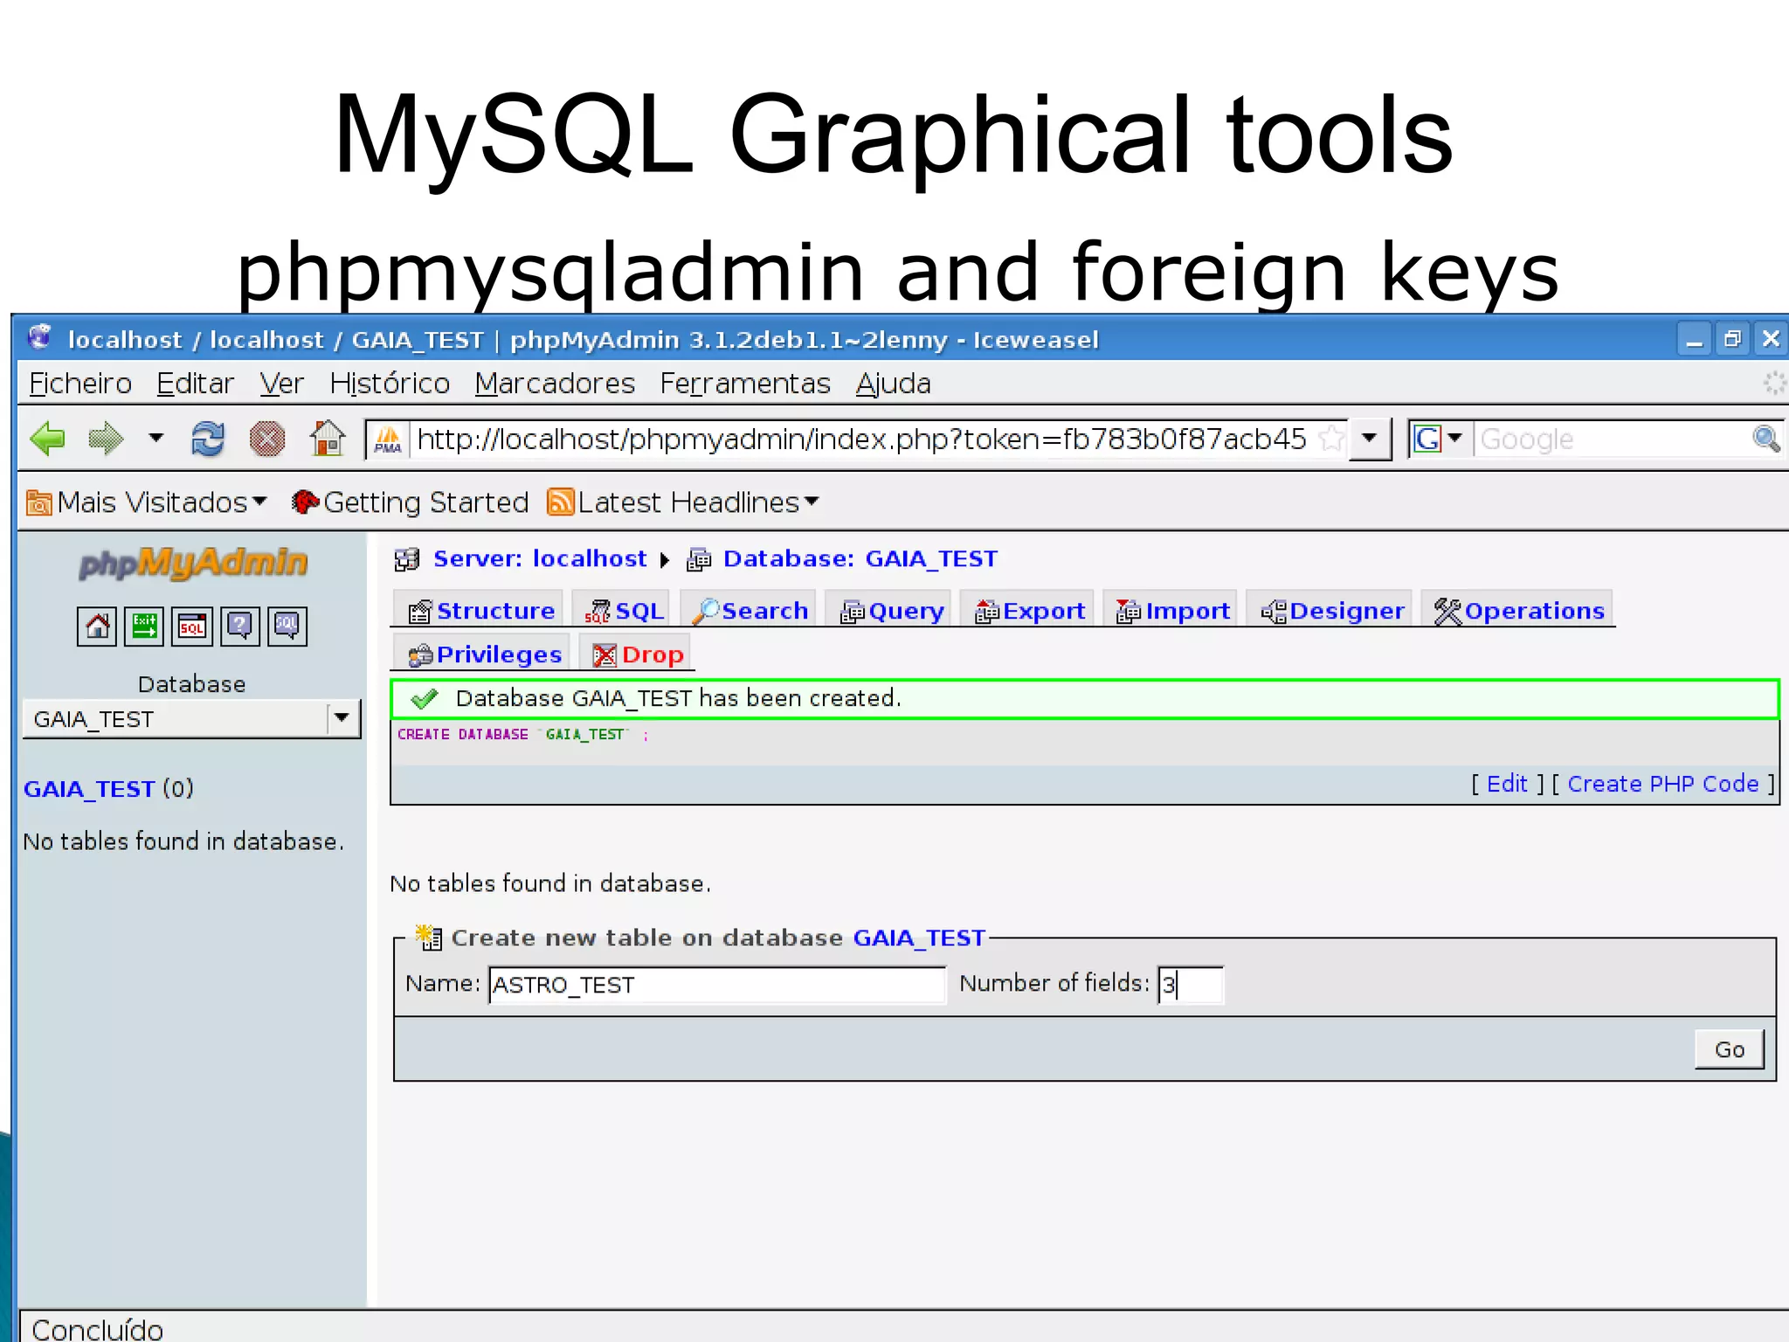Open the Google search engine selector
The width and height of the screenshot is (1789, 1342).
coord(1438,439)
